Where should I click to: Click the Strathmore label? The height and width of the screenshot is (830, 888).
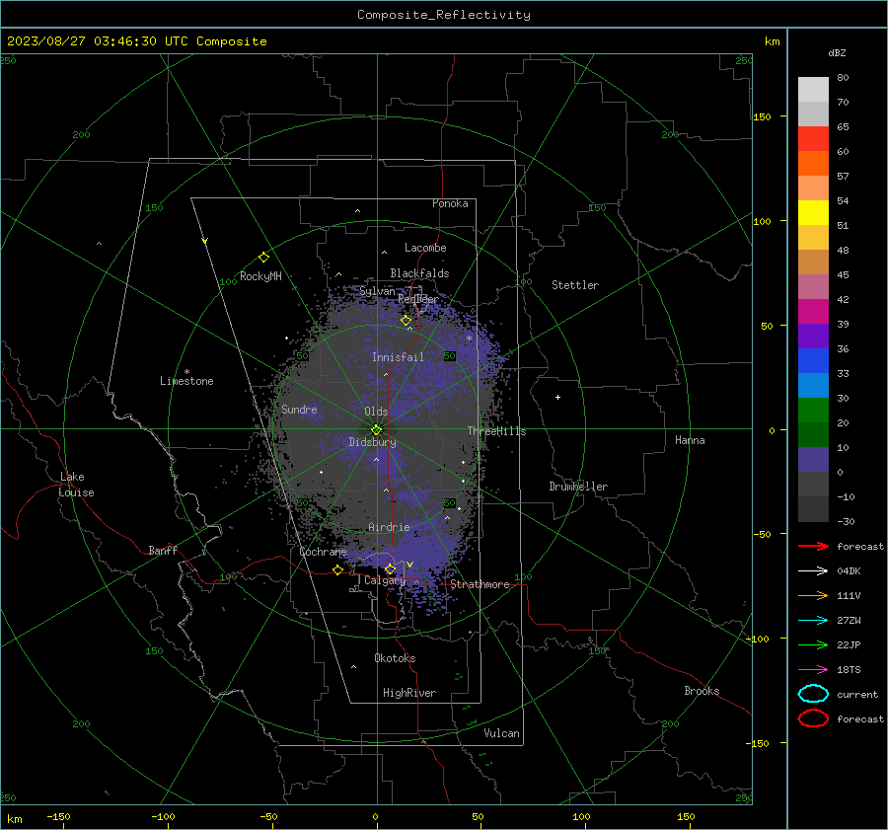coord(481,584)
